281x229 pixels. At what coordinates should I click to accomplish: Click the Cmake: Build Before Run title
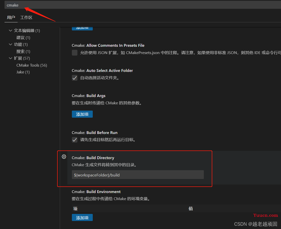pyautogui.click(x=95, y=132)
